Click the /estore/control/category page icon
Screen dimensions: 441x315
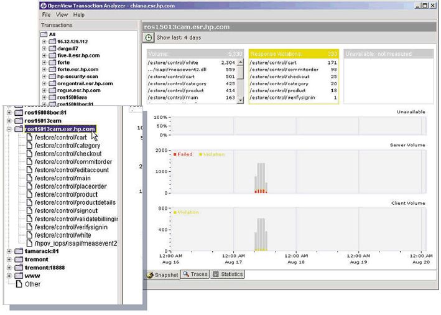tap(29, 145)
